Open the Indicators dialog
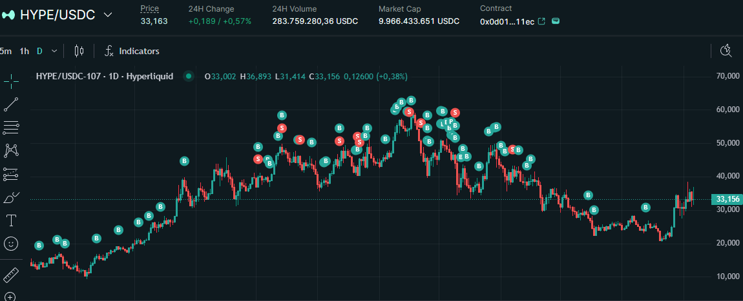 coord(132,51)
